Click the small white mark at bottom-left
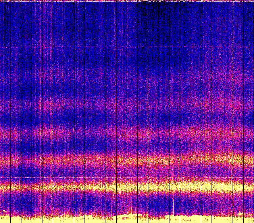Viewport: 254px width, 223px height. [x=4, y=211]
